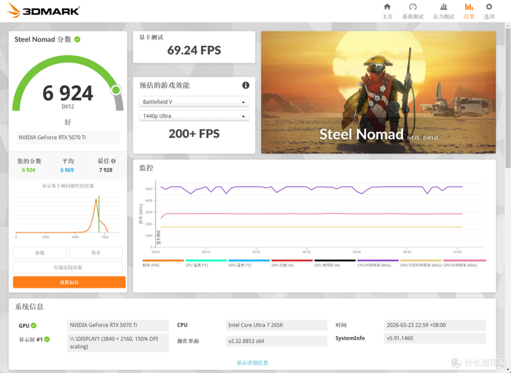Click the NVIDIA GeForce RTX 5070 Ti label under the score
This screenshot has height=373, width=511.
coord(68,138)
